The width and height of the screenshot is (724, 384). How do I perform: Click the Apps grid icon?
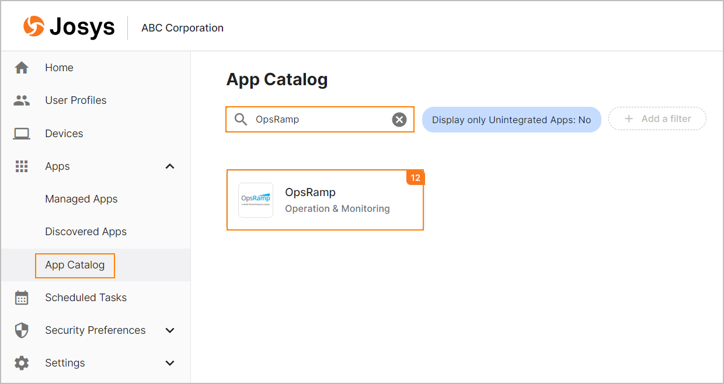[x=22, y=166]
